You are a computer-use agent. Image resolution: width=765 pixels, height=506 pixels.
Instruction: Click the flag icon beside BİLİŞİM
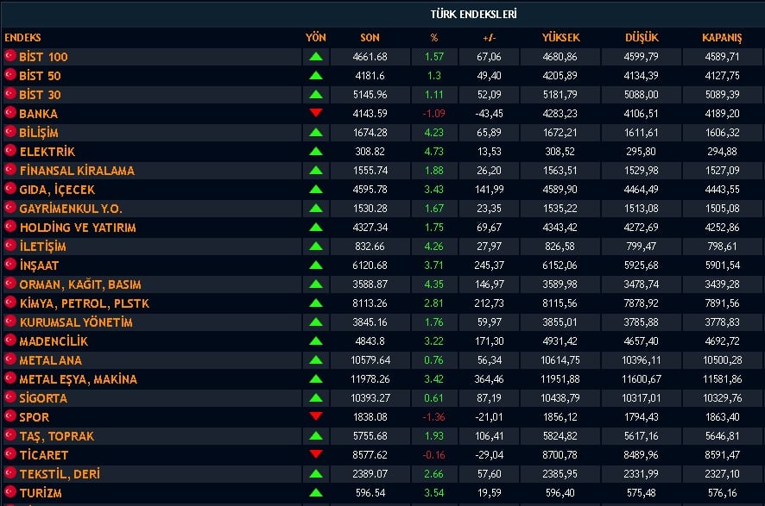point(10,132)
